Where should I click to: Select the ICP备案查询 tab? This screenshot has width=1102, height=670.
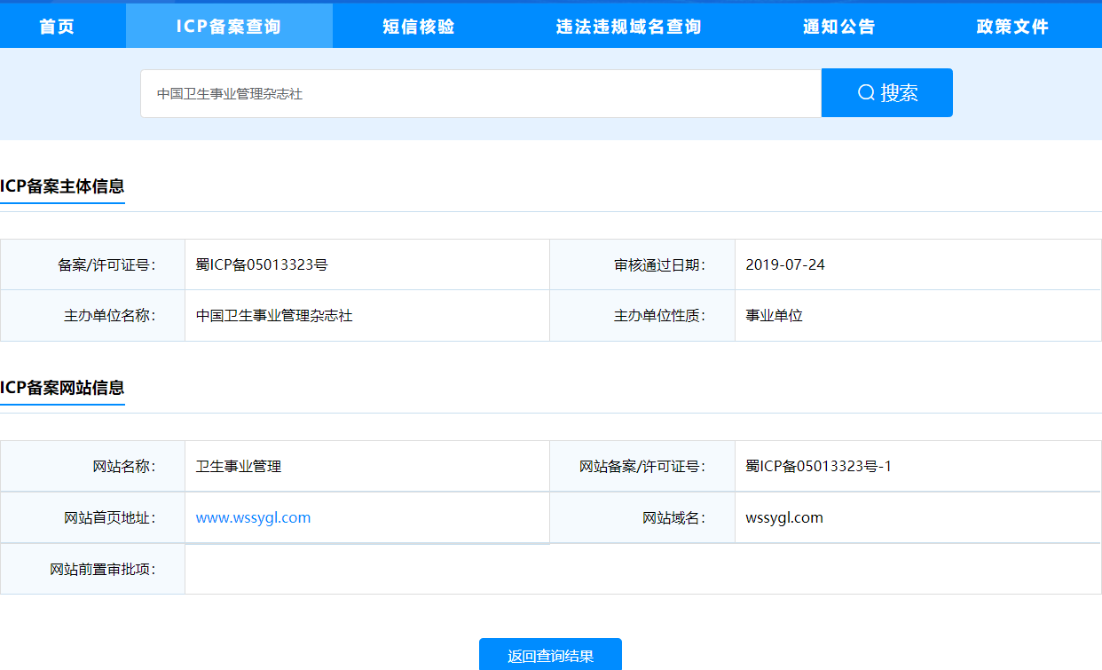(229, 27)
